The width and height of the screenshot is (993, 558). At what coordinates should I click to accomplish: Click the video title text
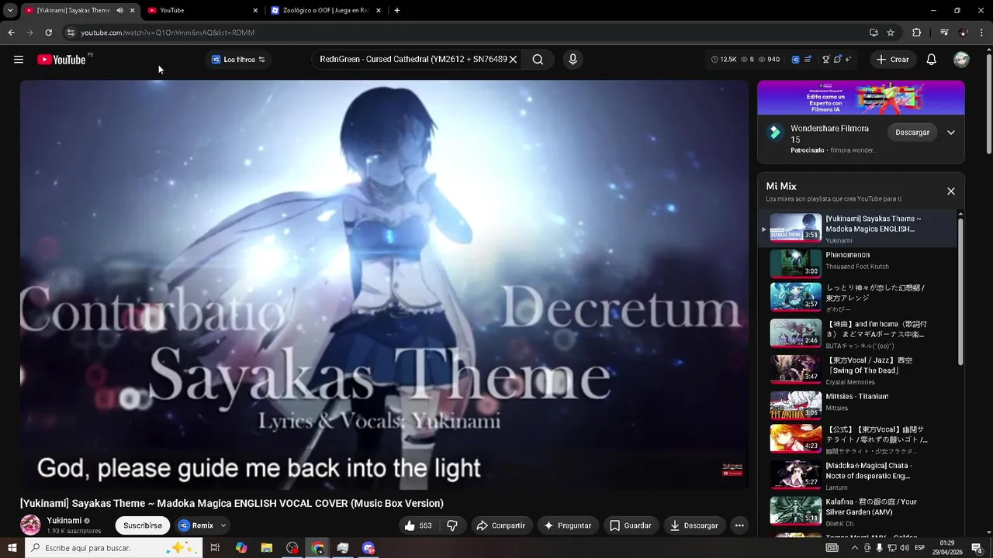click(232, 503)
